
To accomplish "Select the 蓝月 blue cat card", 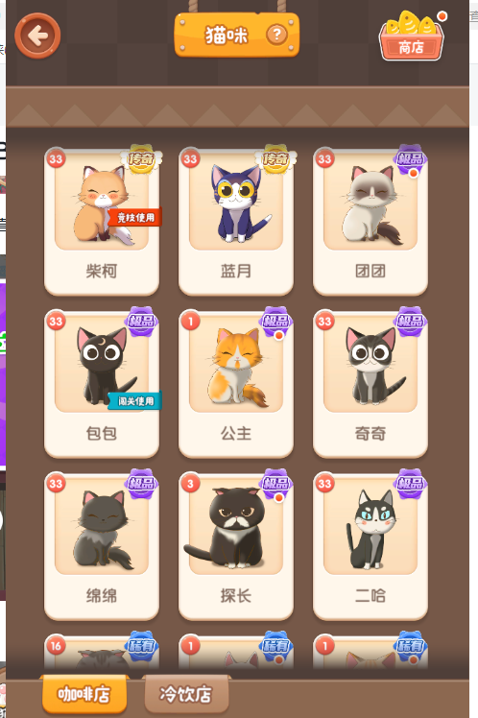I will point(236,222).
